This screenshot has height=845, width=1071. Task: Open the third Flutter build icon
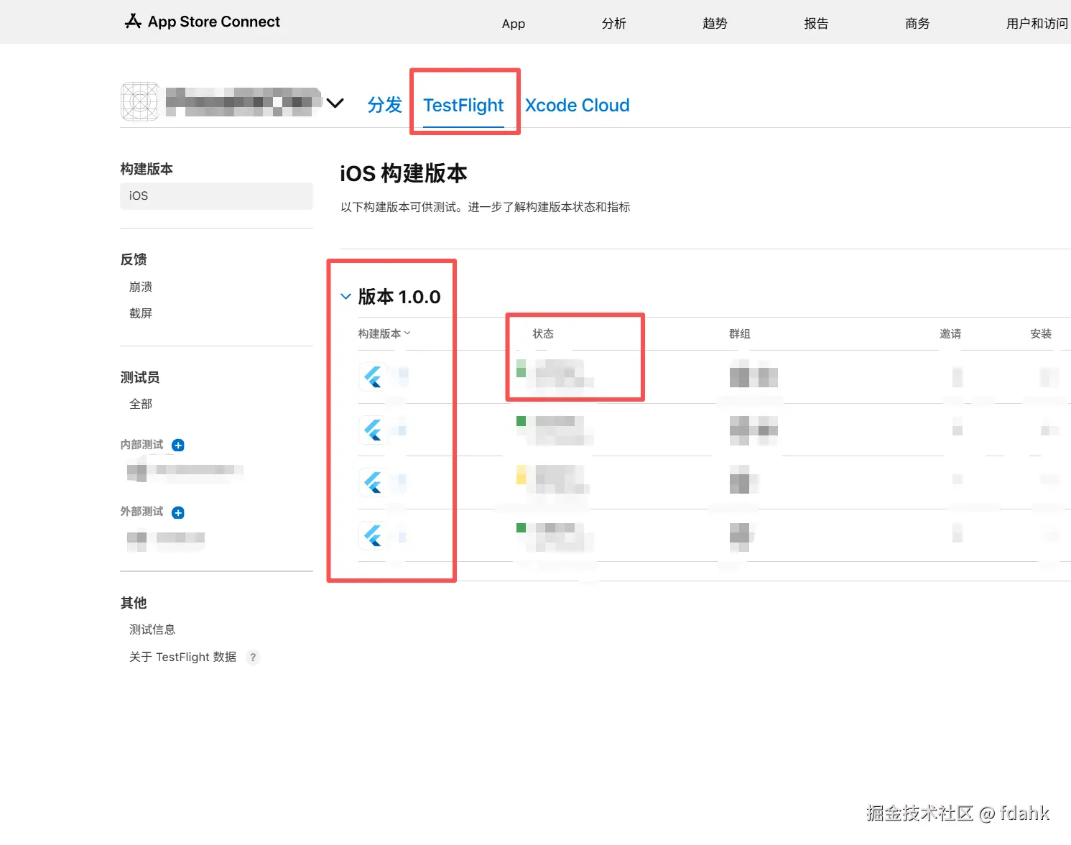pos(373,482)
